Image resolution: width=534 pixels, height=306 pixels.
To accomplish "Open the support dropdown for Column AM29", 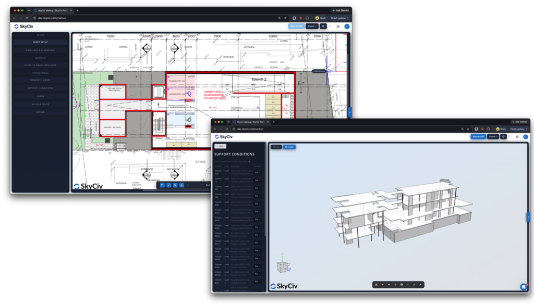I will coord(258,259).
